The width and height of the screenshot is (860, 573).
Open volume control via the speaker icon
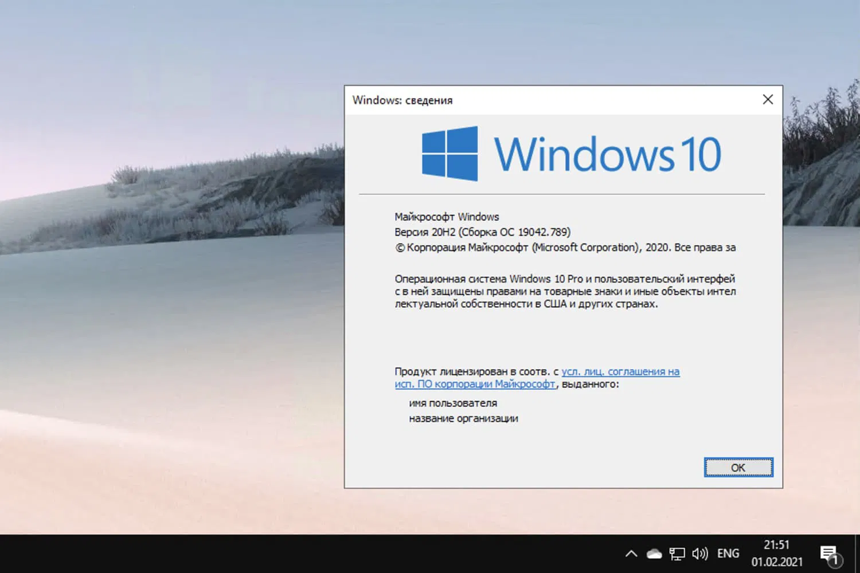click(699, 553)
